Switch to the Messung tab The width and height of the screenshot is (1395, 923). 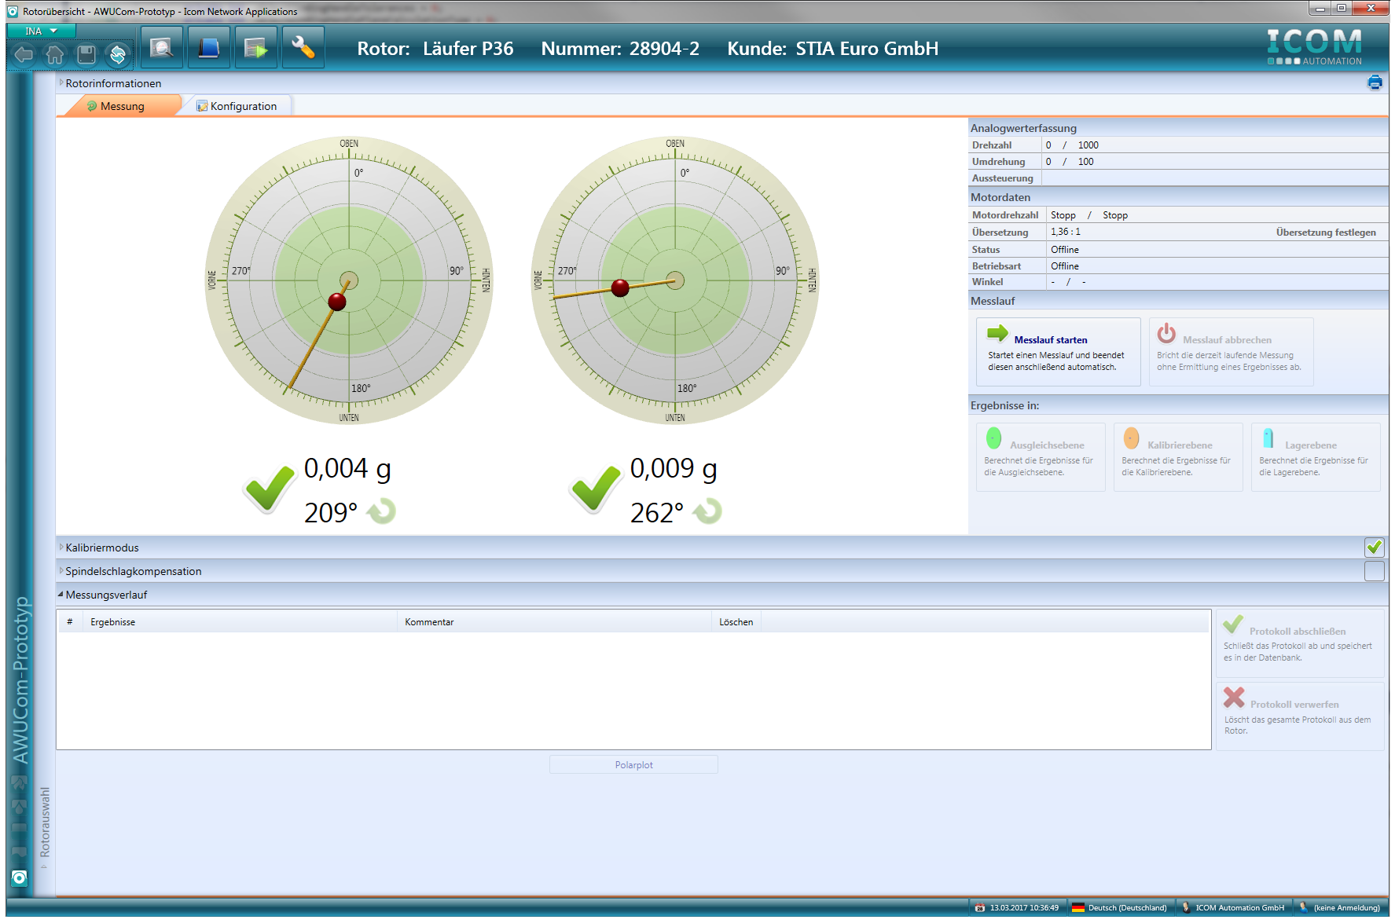click(x=122, y=106)
